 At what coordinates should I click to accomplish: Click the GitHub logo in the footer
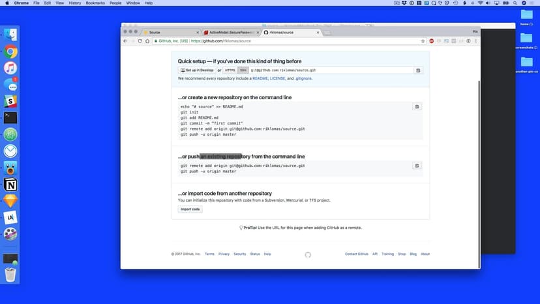point(308,254)
